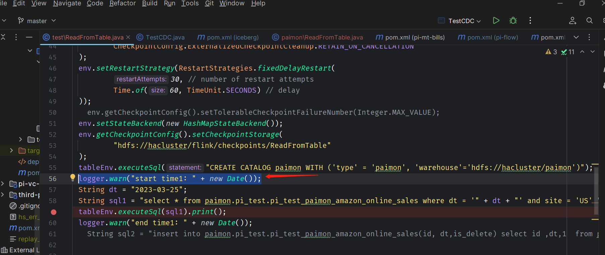Open the Help menu
This screenshot has width=605, height=255.
click(258, 3)
